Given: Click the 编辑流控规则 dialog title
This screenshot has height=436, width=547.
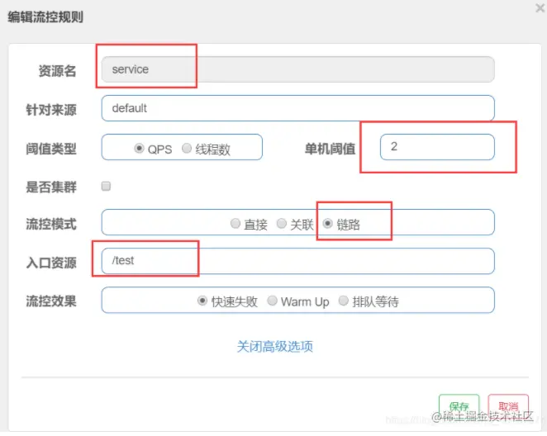Looking at the screenshot, I should pyautogui.click(x=45, y=17).
